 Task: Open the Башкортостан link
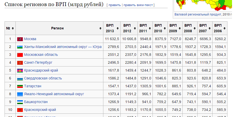tap(36, 102)
